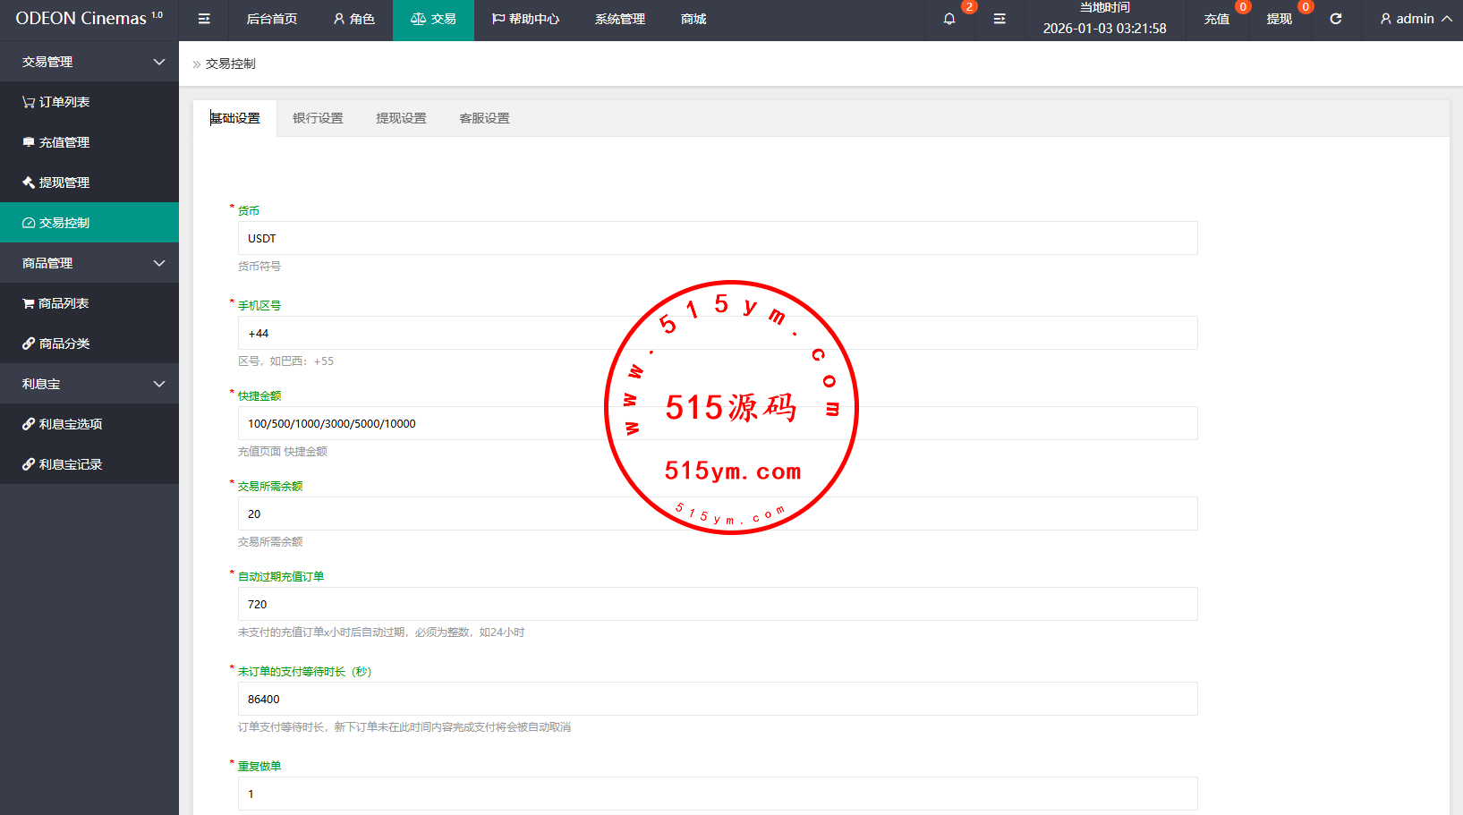
Task: Open 商品列表 in the sidebar
Action: coord(55,303)
